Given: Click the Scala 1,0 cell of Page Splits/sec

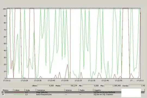Looking at the screenshot, I should [x=26, y=92].
